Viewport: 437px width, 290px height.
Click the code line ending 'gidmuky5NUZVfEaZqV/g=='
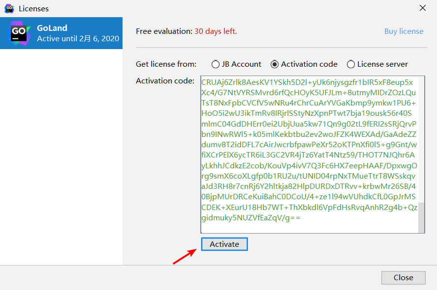point(251,218)
